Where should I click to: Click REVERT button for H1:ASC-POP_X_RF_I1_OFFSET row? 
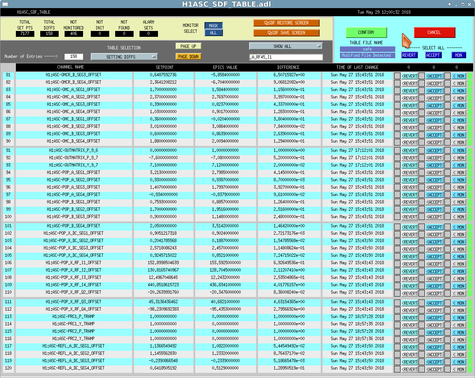click(409, 264)
